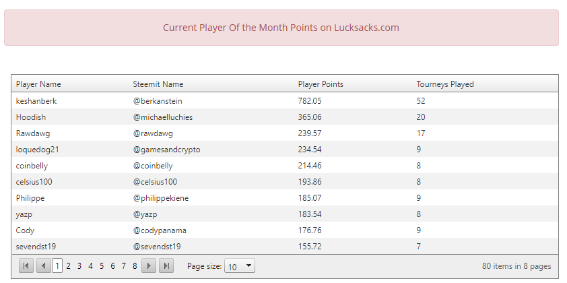Select player name loquedog21
567x283 pixels.
tap(37, 150)
